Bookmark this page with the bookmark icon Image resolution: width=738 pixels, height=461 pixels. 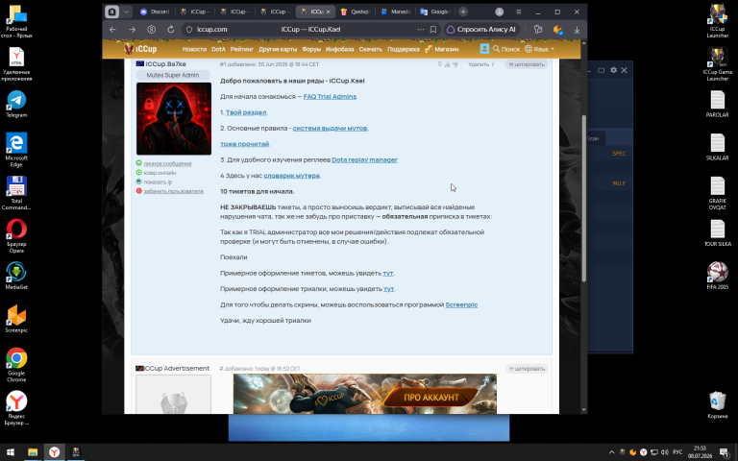point(433,29)
